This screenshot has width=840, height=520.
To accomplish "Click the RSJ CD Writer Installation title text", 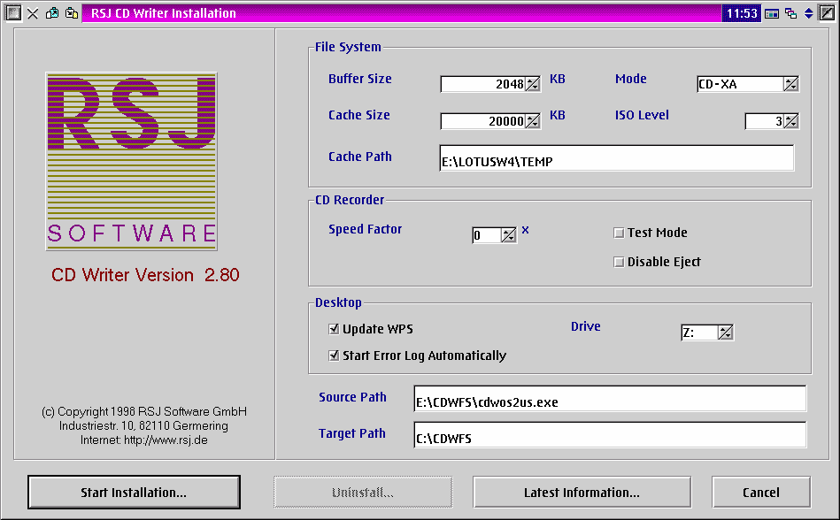I will pyautogui.click(x=164, y=13).
